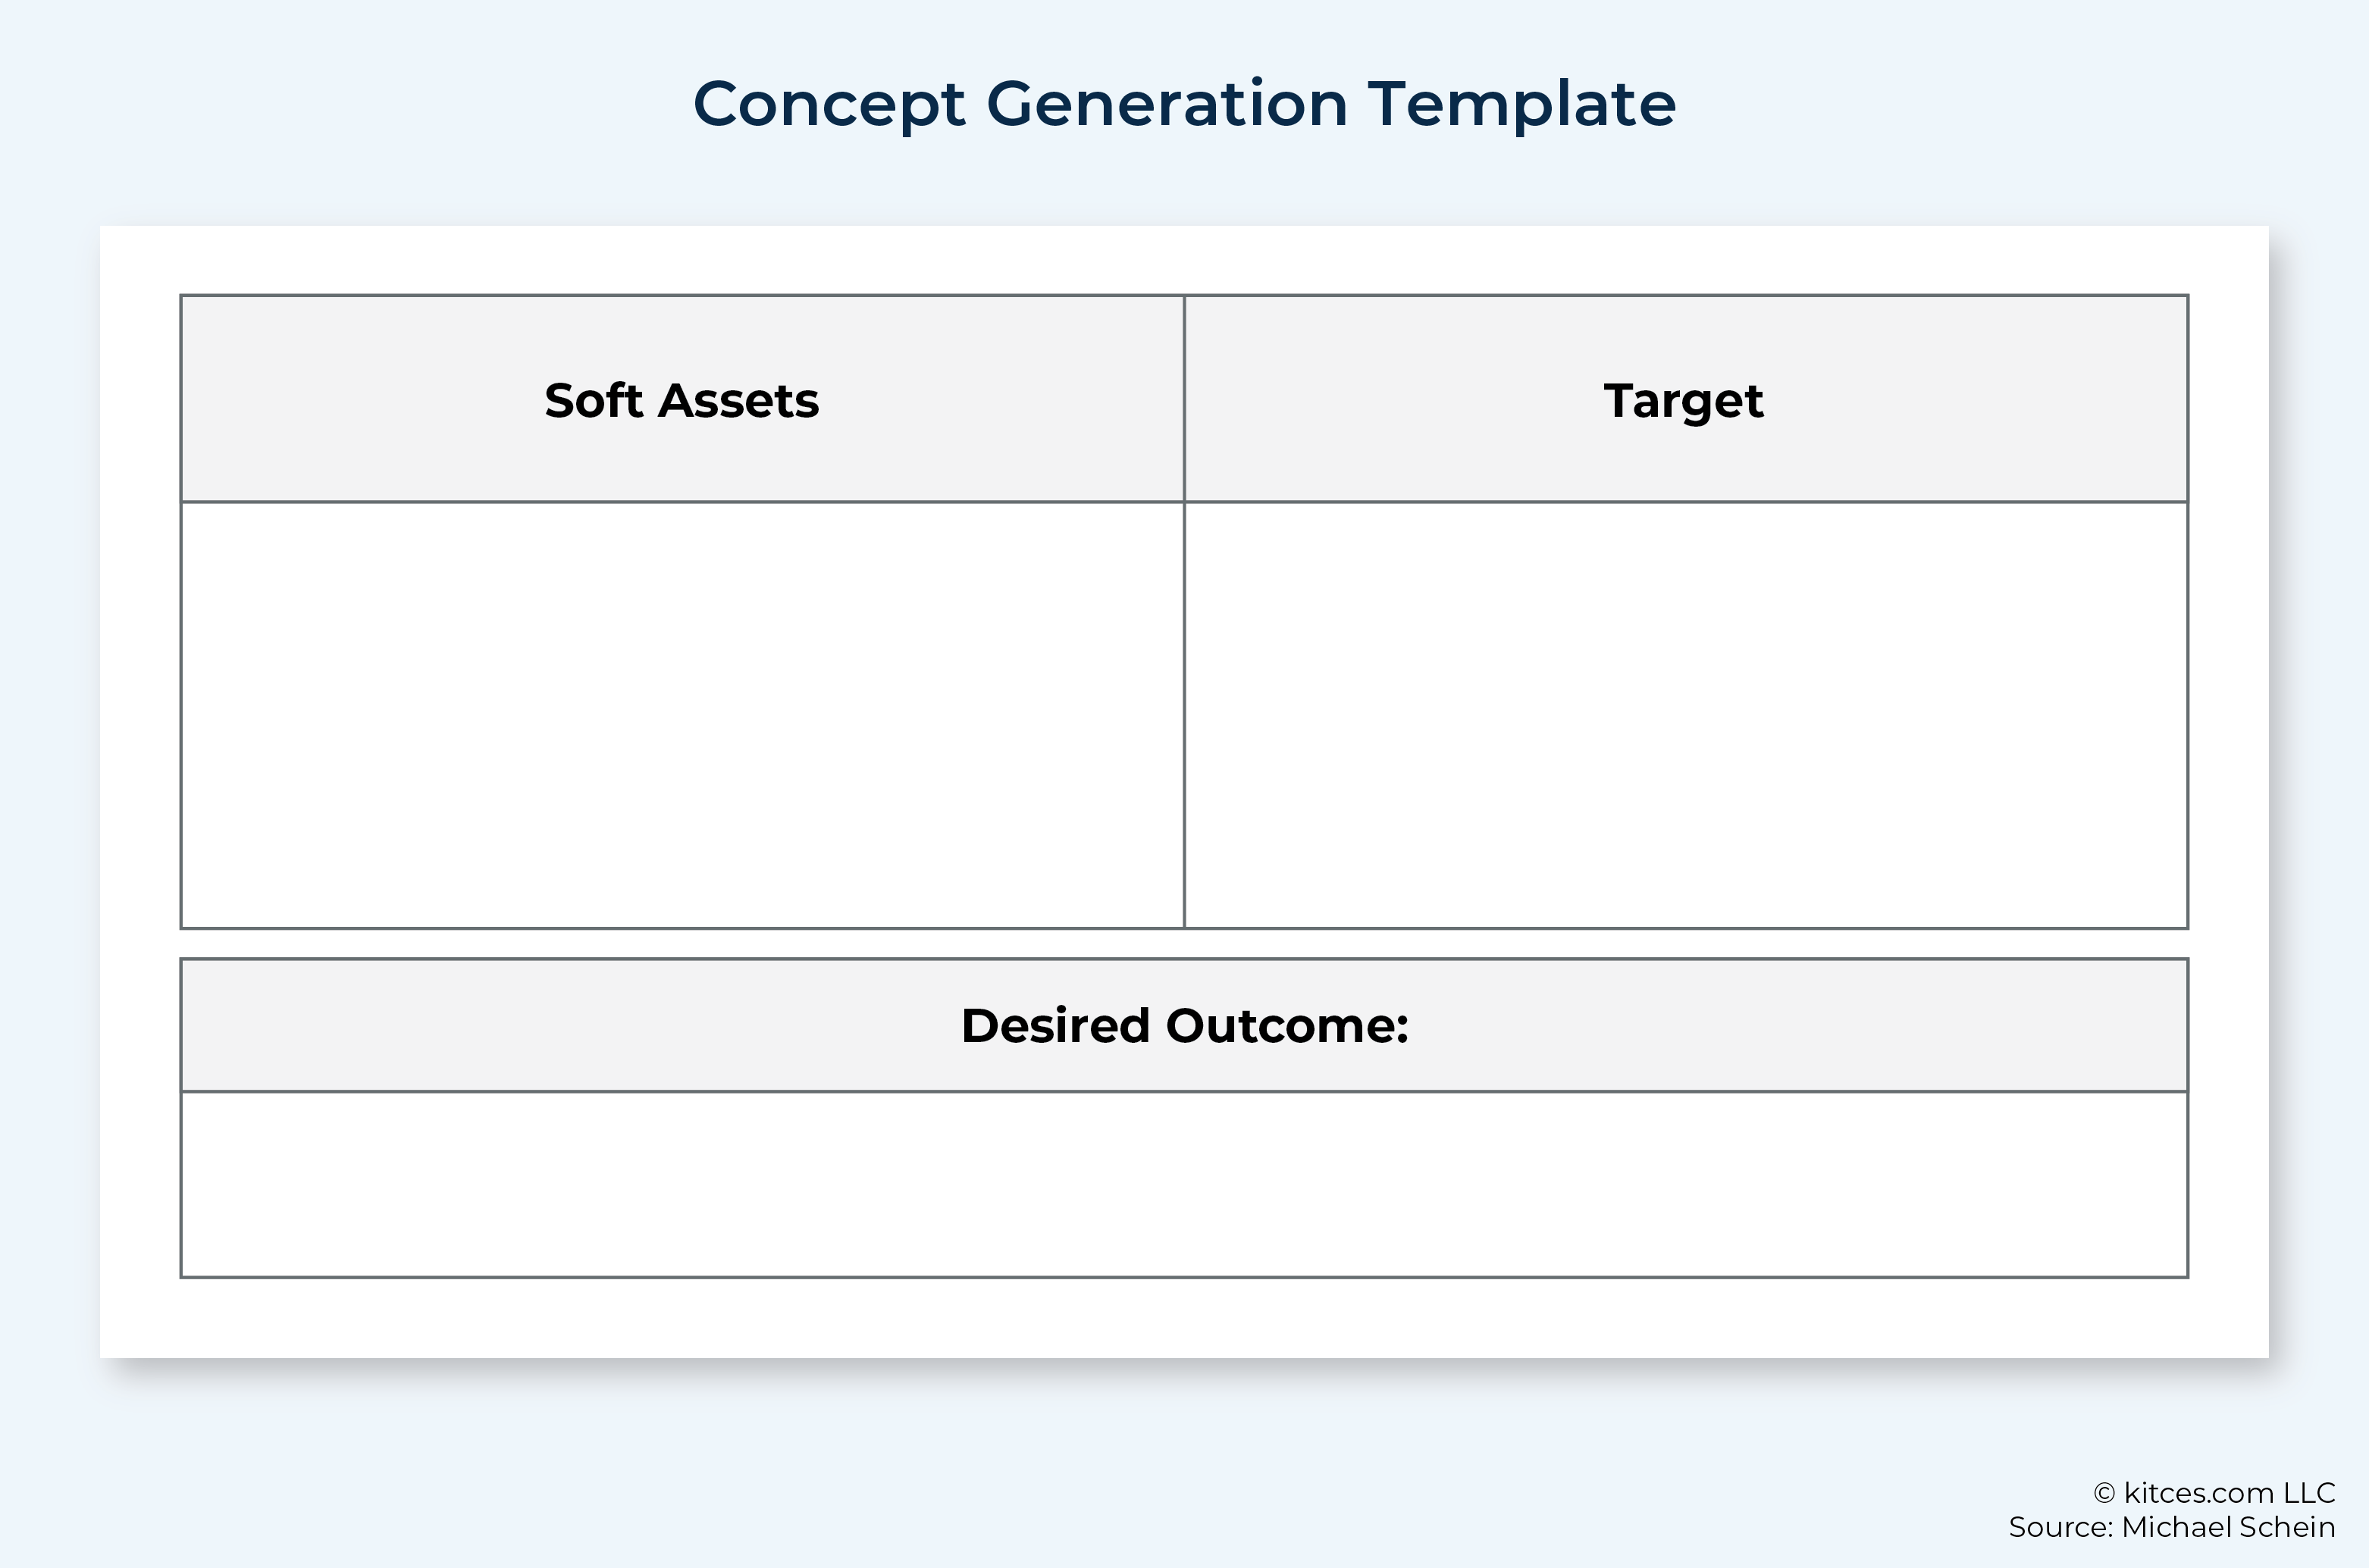This screenshot has width=2369, height=1568.
Task: Click the word Desired in the lower header
Action: (x=1056, y=1026)
